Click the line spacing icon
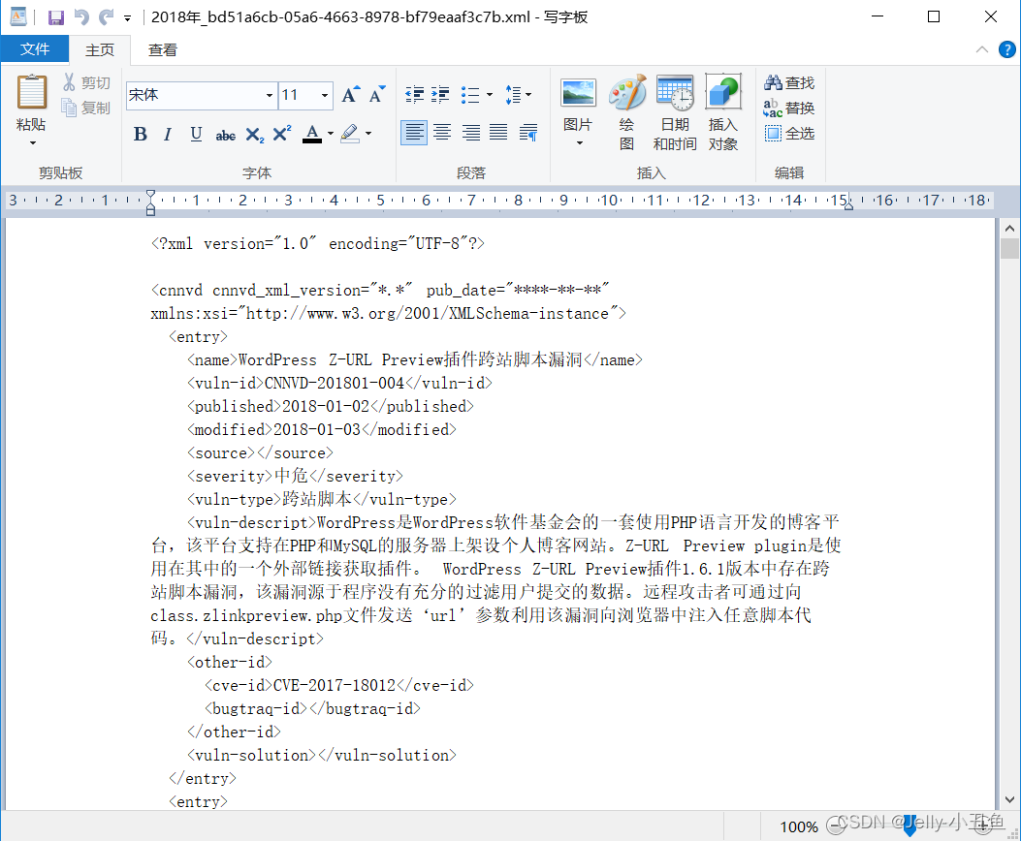This screenshot has width=1021, height=841. (x=513, y=95)
